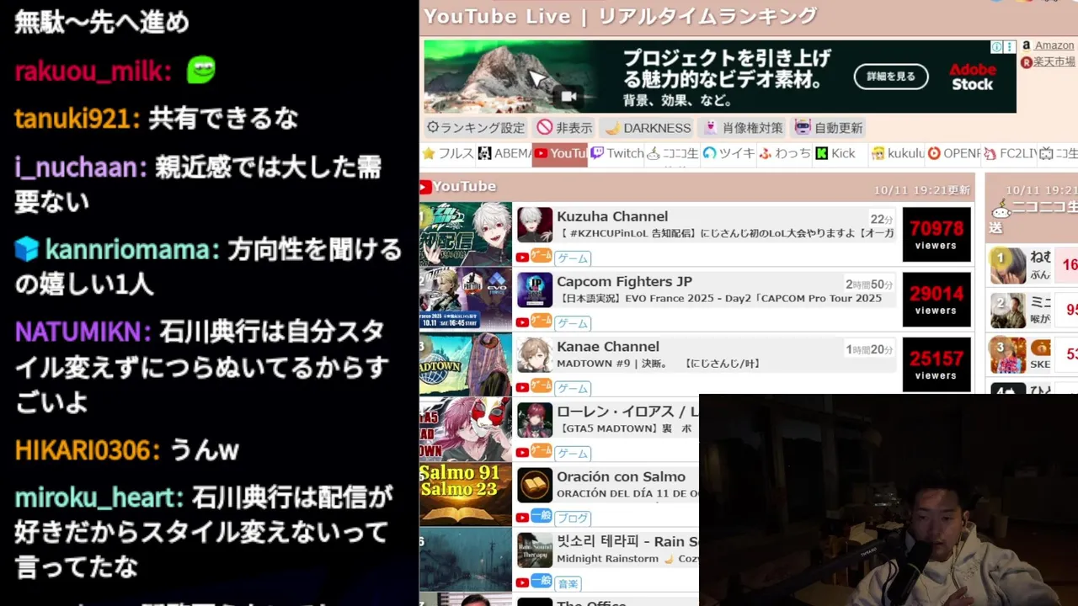Switch to the わっち tab
Screen dimensions: 1078x606
[x=784, y=153]
